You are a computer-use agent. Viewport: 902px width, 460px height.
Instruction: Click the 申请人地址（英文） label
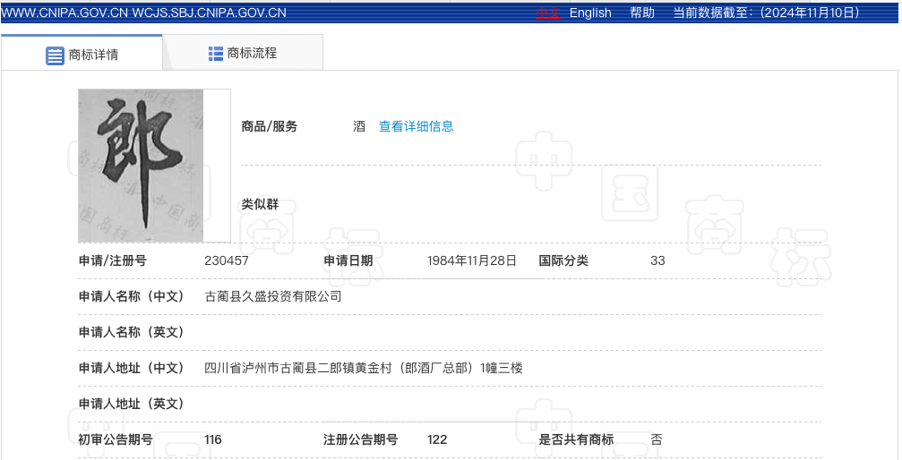(x=131, y=404)
